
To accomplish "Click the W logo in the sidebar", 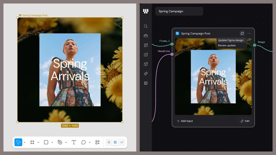I will (x=146, y=11).
